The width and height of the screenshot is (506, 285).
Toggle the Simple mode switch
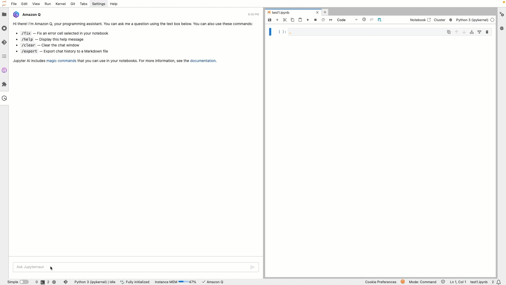click(x=24, y=282)
